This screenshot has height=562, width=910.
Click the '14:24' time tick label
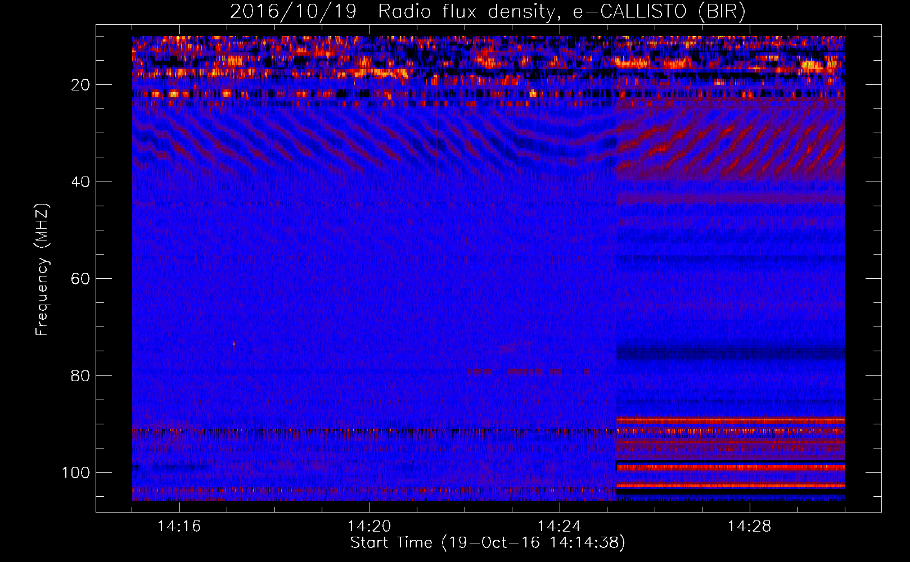(x=560, y=527)
